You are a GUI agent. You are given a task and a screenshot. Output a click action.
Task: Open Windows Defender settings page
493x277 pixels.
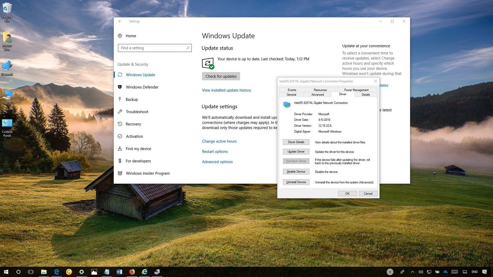tap(138, 87)
